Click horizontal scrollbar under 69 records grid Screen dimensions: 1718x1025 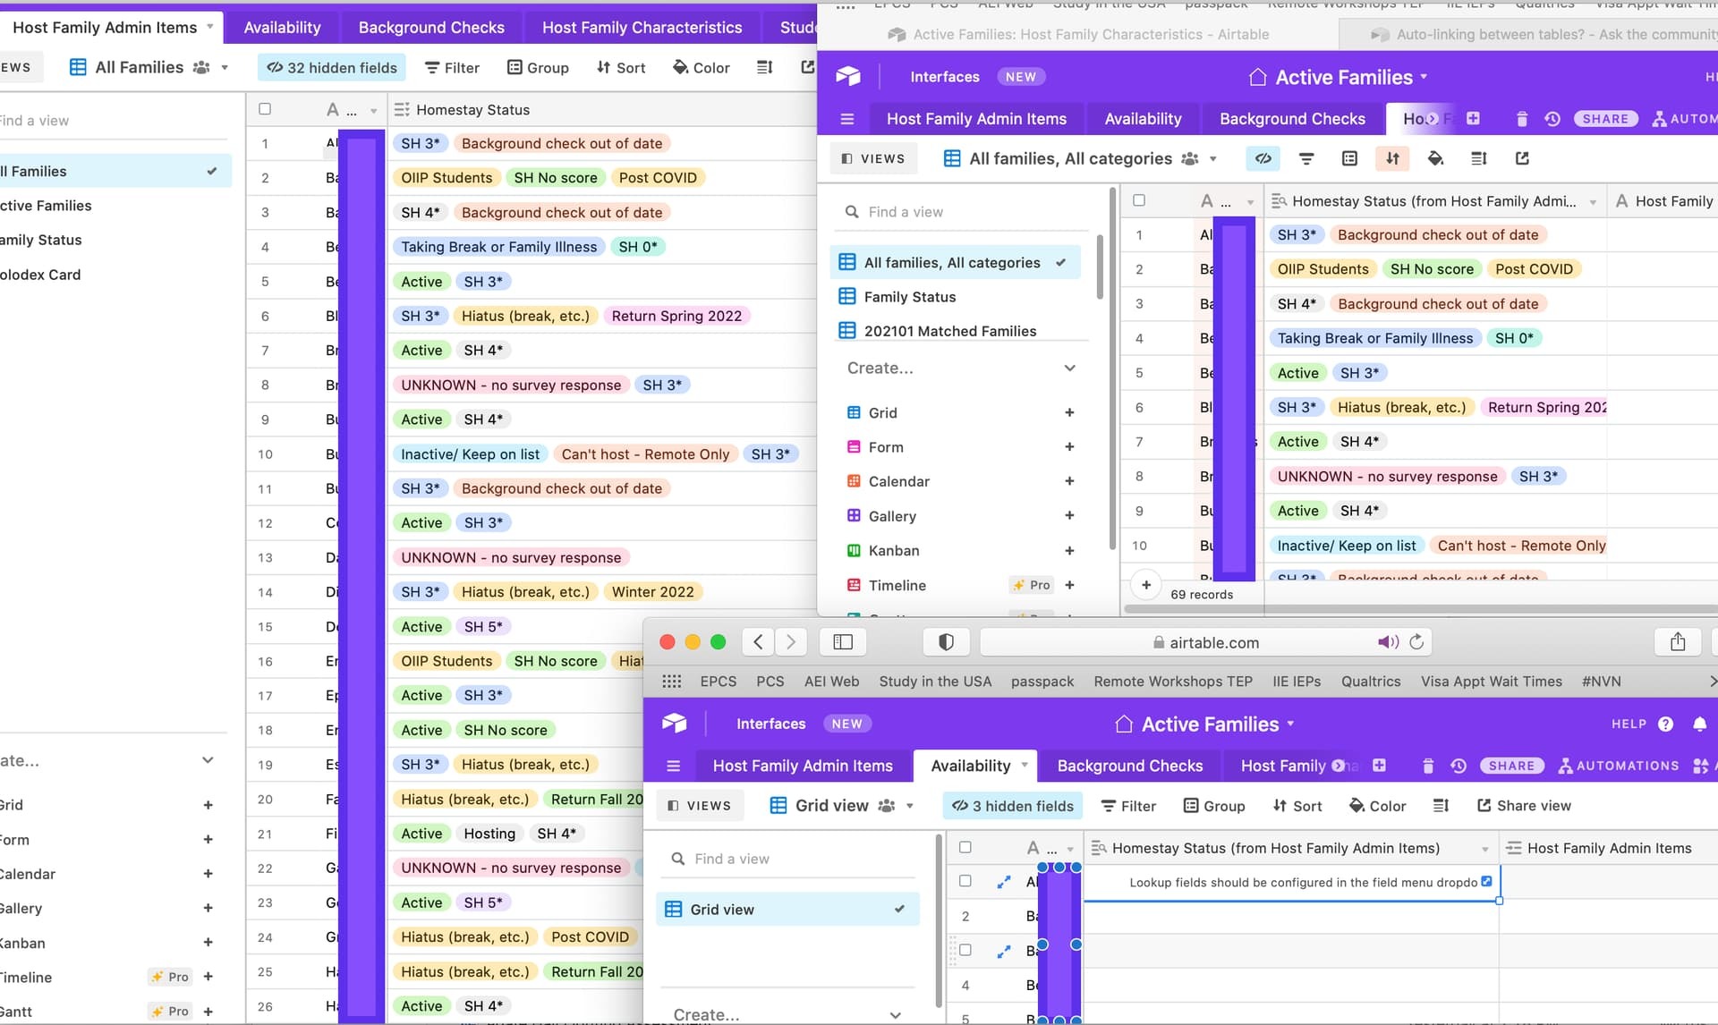pyautogui.click(x=1421, y=609)
